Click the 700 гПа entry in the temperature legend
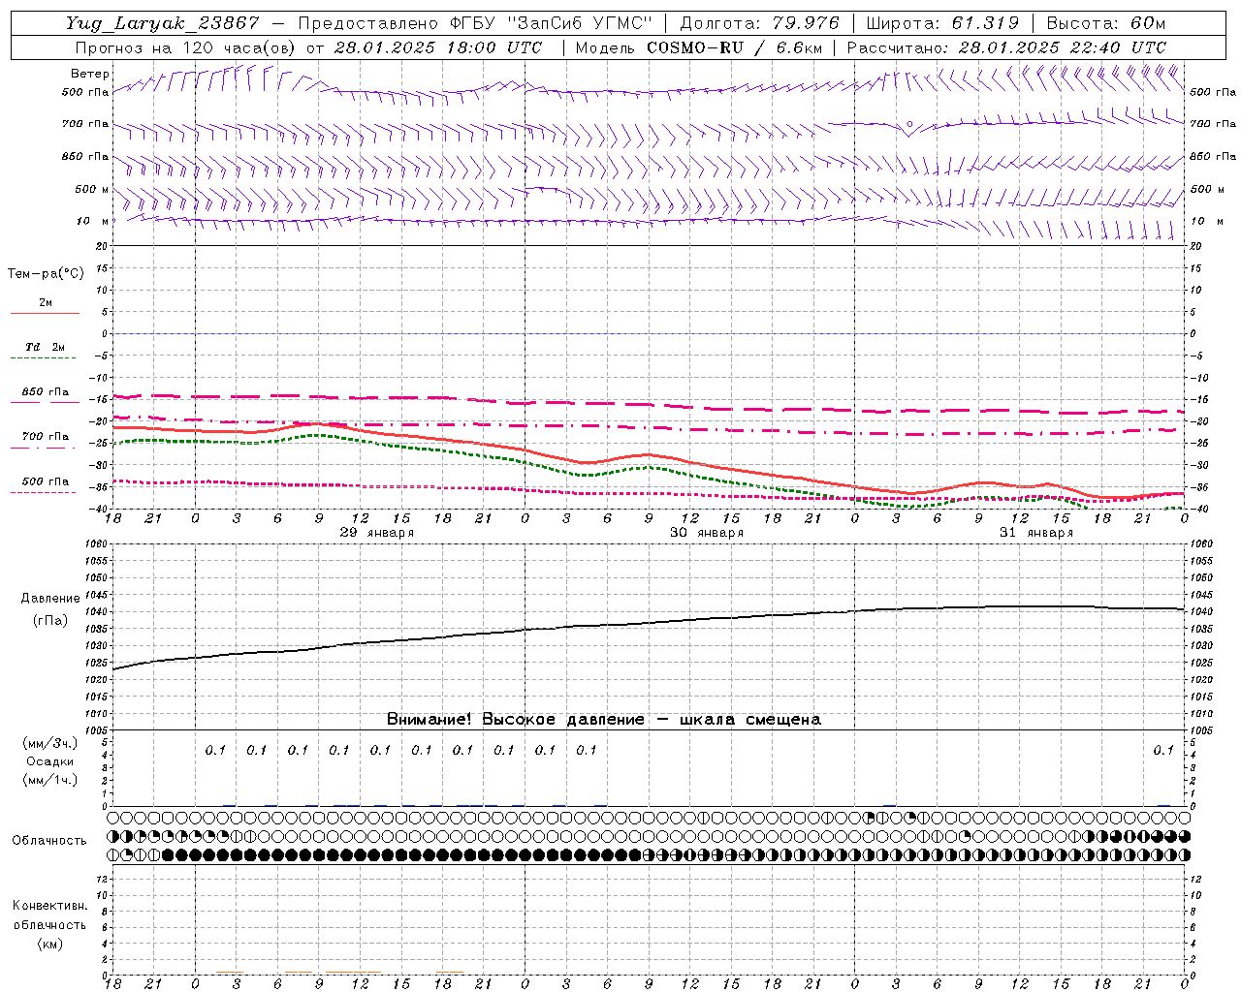This screenshot has height=992, width=1241. (x=46, y=437)
